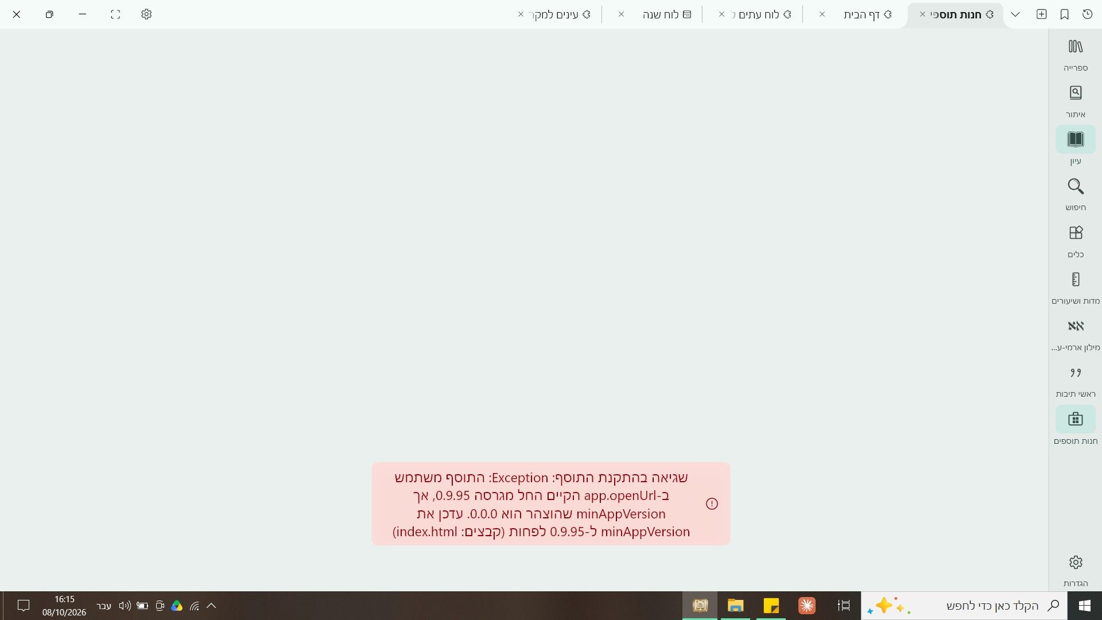Click the history clock icon in the title bar
Screen dimensions: 1102x620
(1088, 14)
